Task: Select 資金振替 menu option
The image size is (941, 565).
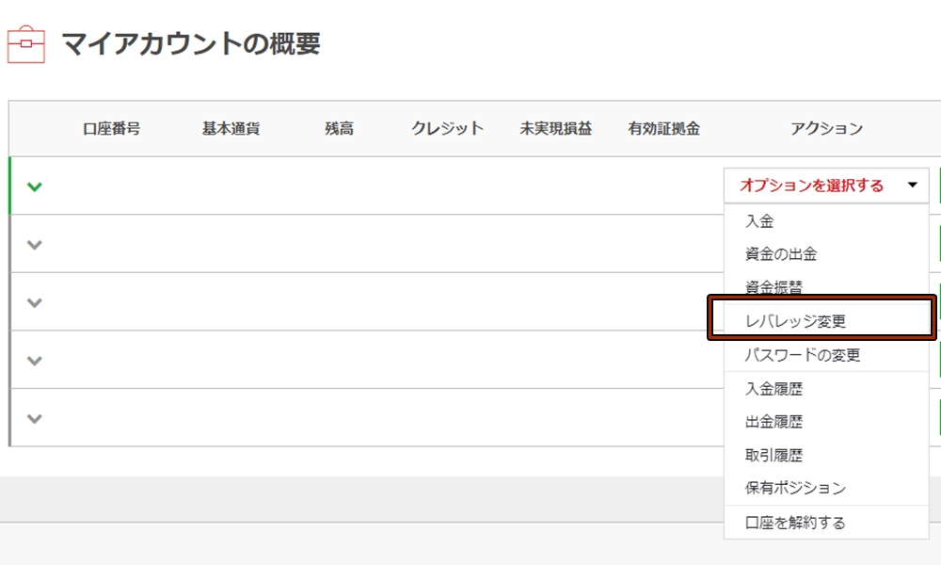Action: pos(774,287)
